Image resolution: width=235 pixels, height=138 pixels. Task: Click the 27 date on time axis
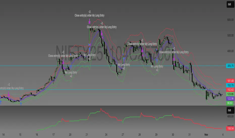point(123,134)
